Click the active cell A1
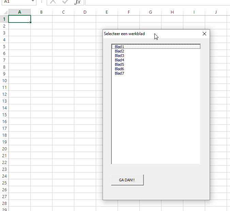This screenshot has height=211, width=230. coord(19,19)
